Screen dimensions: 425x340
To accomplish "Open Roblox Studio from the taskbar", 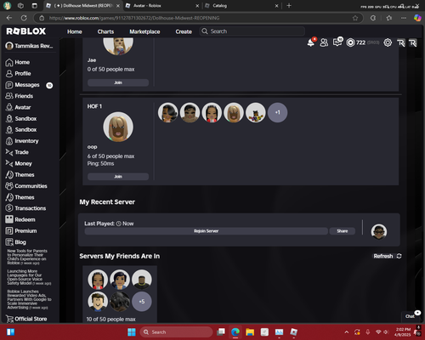I will [294, 332].
